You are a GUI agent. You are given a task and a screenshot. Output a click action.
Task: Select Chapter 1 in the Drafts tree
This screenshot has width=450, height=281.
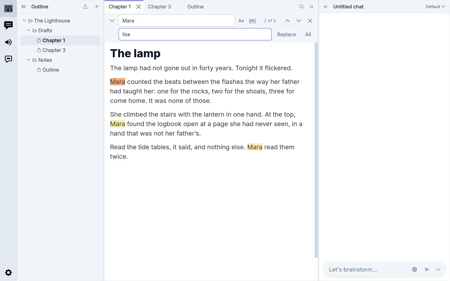pyautogui.click(x=60, y=40)
